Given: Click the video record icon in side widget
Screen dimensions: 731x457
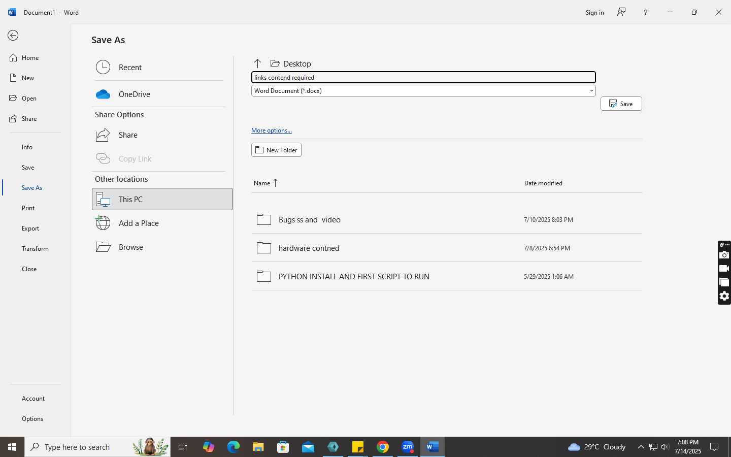Looking at the screenshot, I should pos(724,269).
